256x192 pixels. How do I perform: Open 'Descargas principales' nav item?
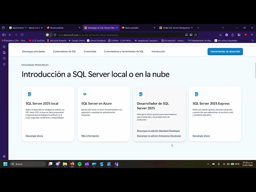[34, 52]
